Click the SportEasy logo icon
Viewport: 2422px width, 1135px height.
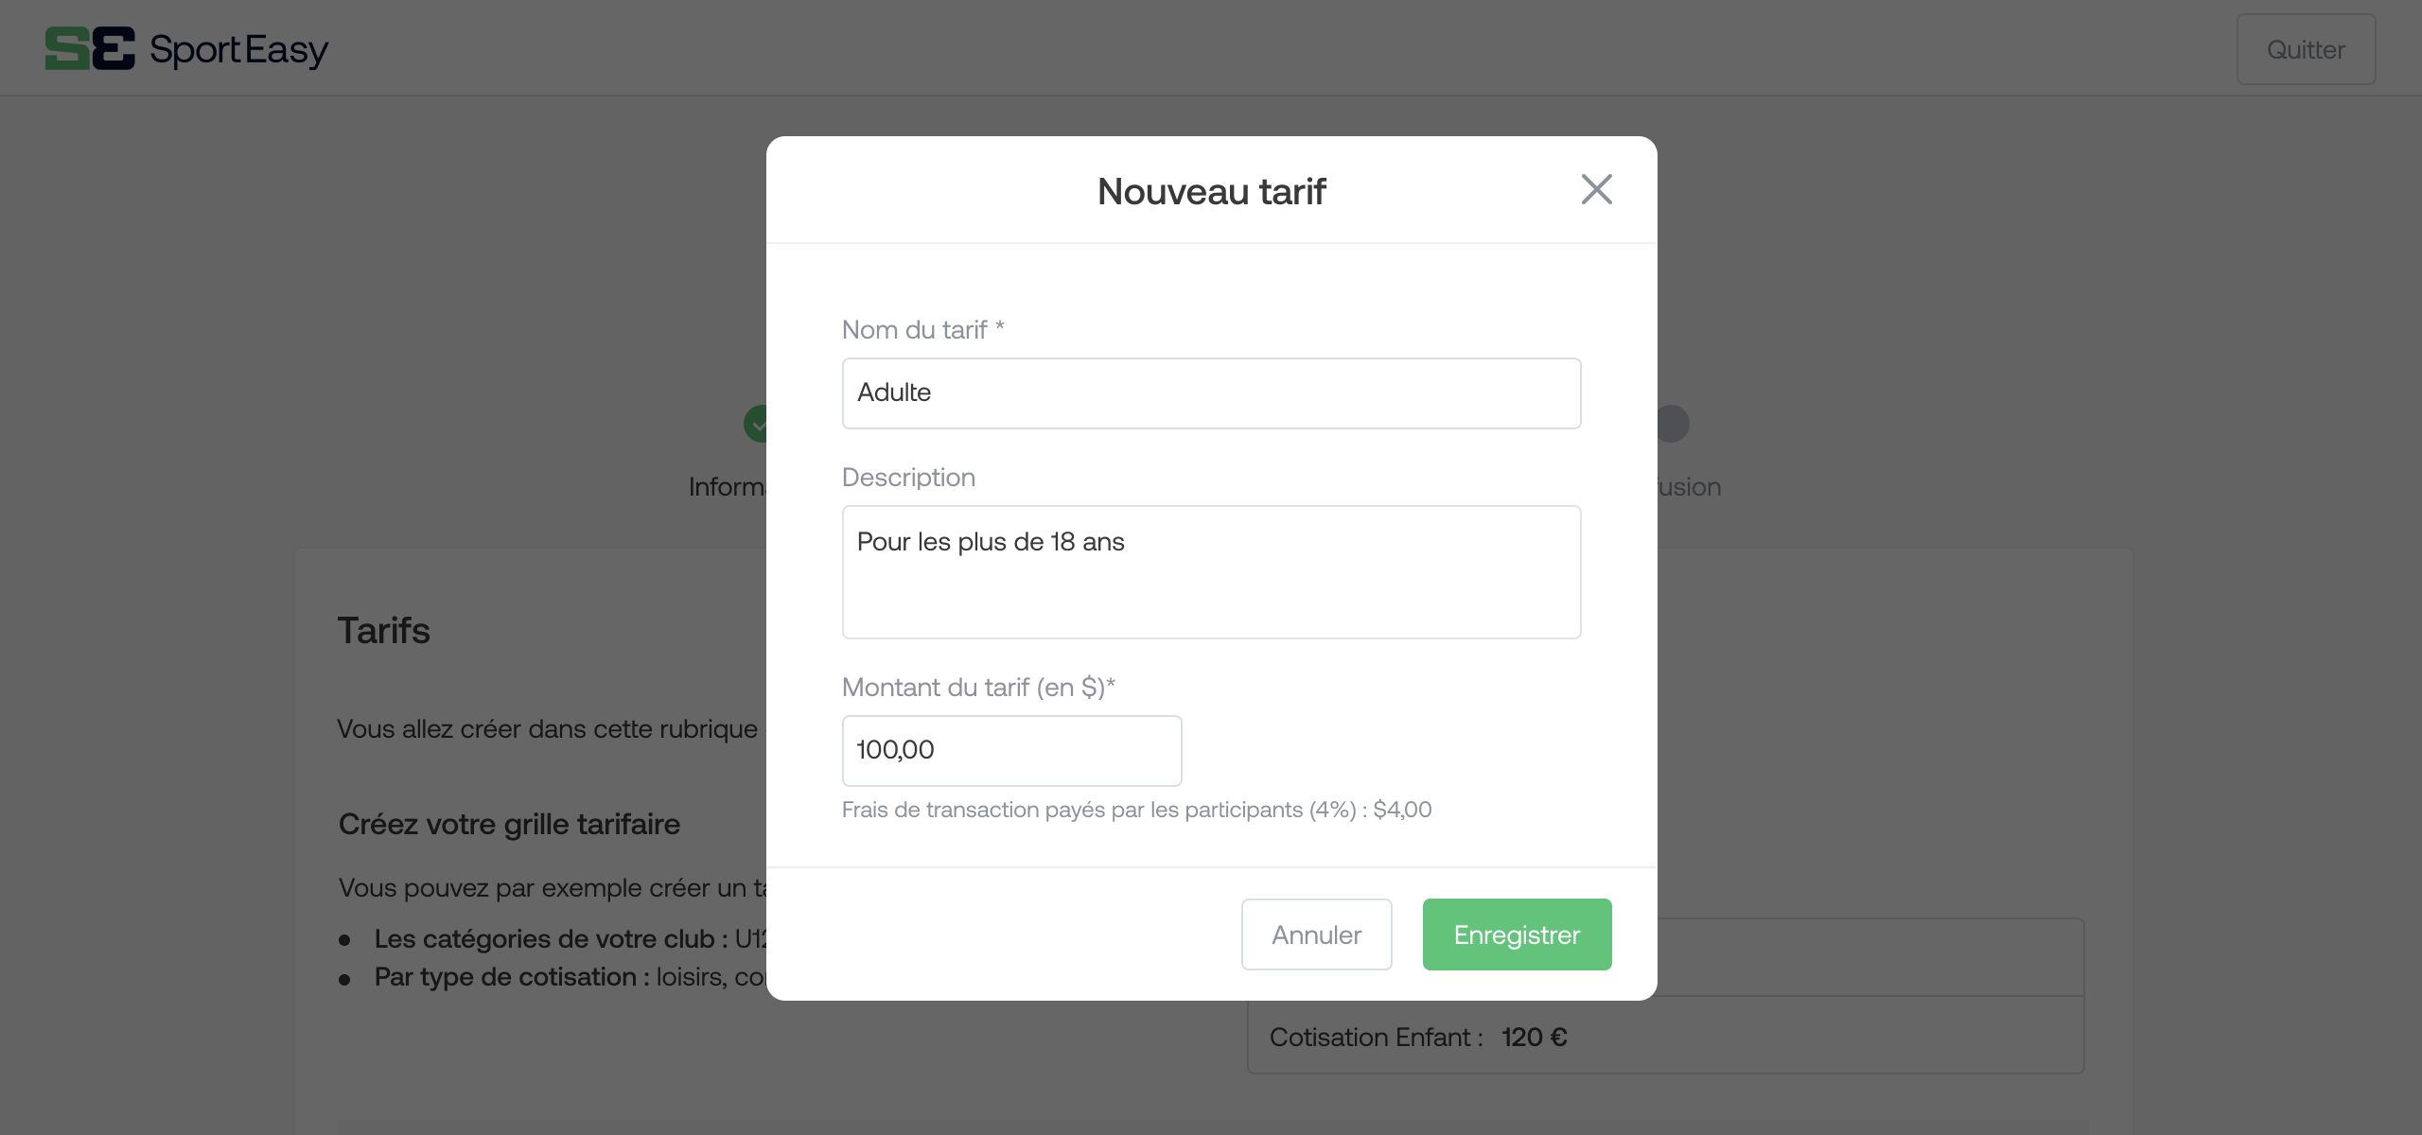pyautogui.click(x=90, y=48)
